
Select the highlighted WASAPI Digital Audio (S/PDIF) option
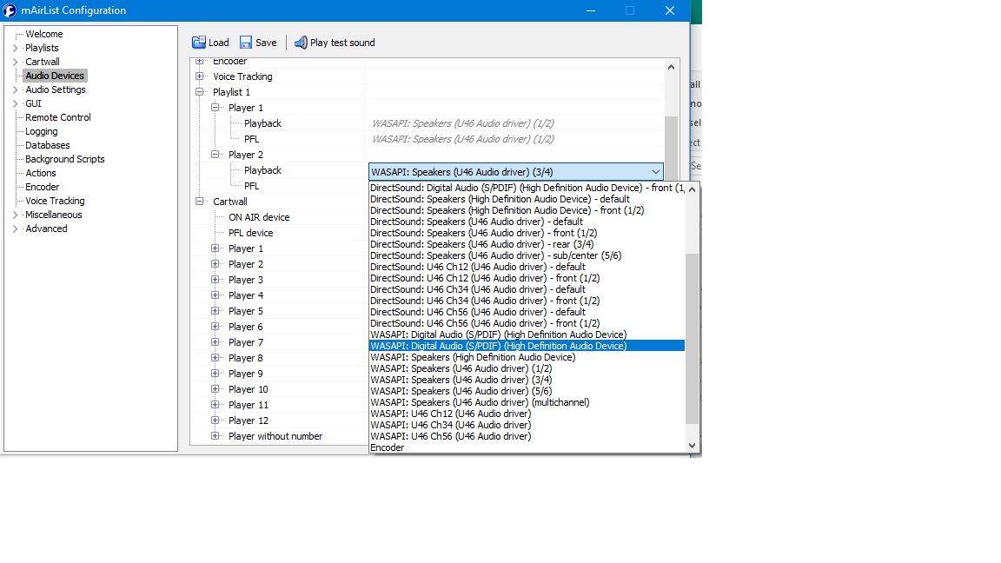point(527,346)
